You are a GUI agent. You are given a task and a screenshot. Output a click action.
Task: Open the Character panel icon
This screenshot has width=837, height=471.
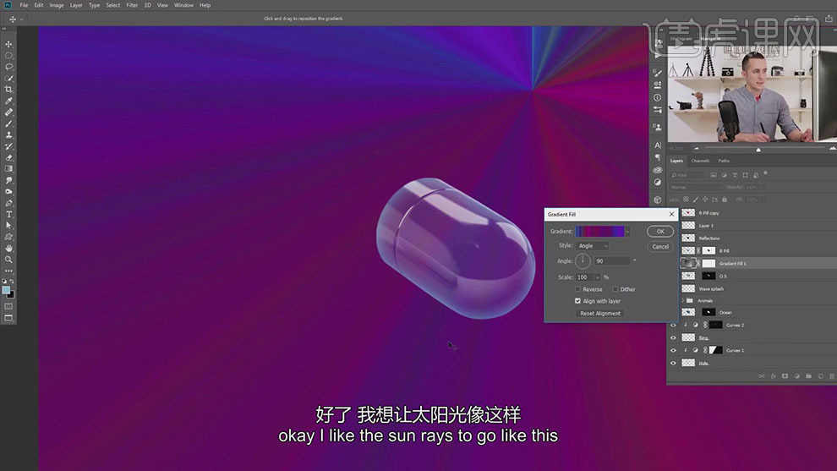[x=658, y=145]
